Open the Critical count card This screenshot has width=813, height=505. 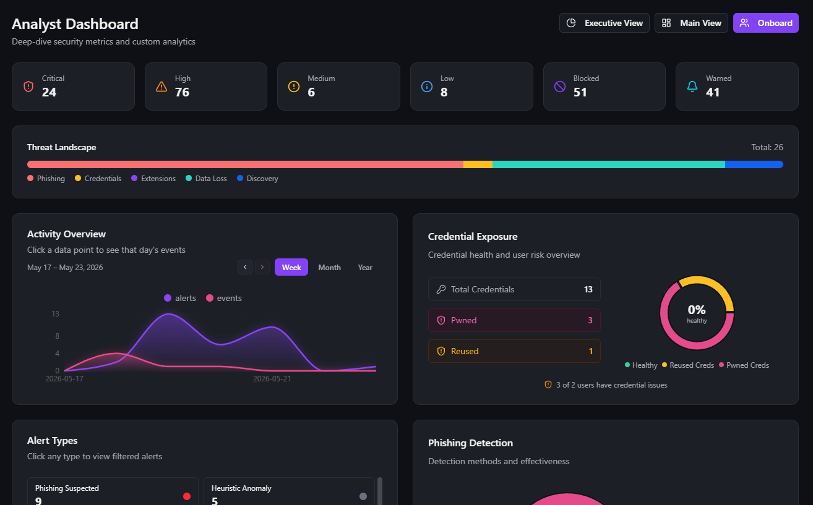point(73,87)
